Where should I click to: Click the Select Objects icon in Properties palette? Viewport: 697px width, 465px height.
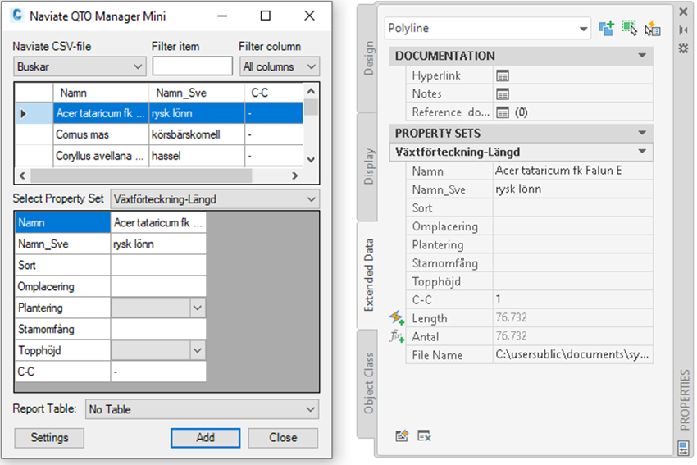pos(630,29)
